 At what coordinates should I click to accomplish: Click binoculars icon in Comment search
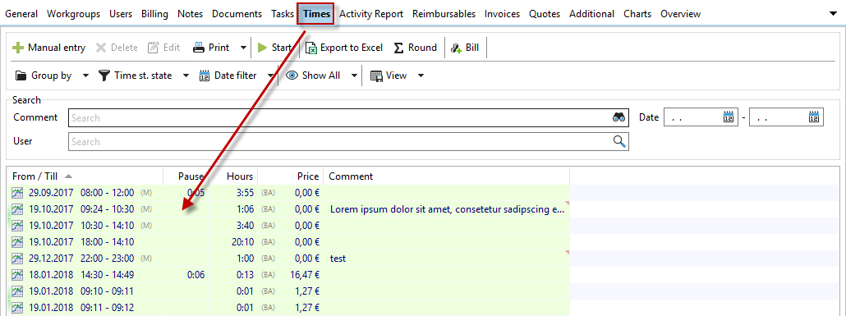[x=618, y=117]
